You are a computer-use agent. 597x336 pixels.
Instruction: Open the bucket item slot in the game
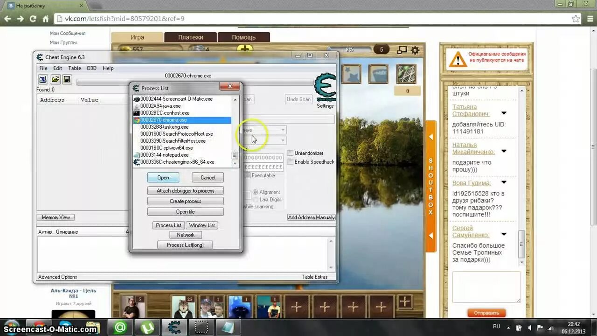coord(378,74)
